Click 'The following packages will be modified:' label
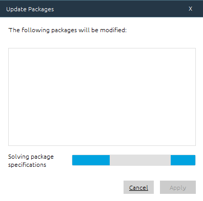Viewport: 203px width, 201px height. 68,30
